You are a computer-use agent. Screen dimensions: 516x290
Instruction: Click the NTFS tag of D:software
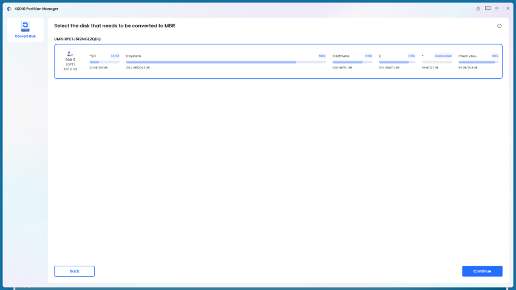[368, 56]
